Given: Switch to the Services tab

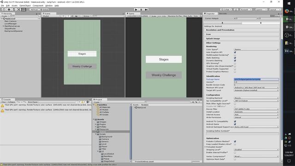Looking at the screenshot, I should point(223,13).
